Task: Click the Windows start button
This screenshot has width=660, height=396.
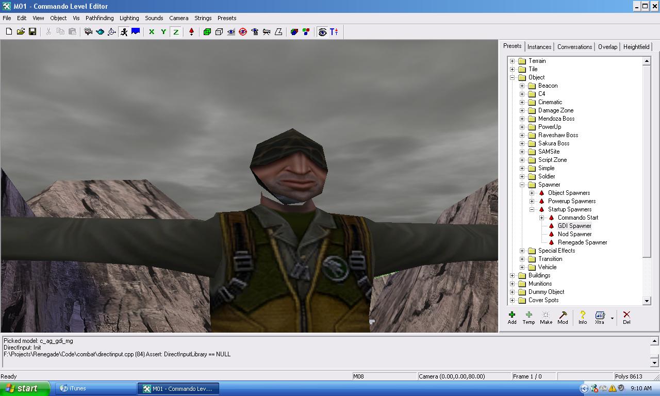Action: tap(25, 388)
